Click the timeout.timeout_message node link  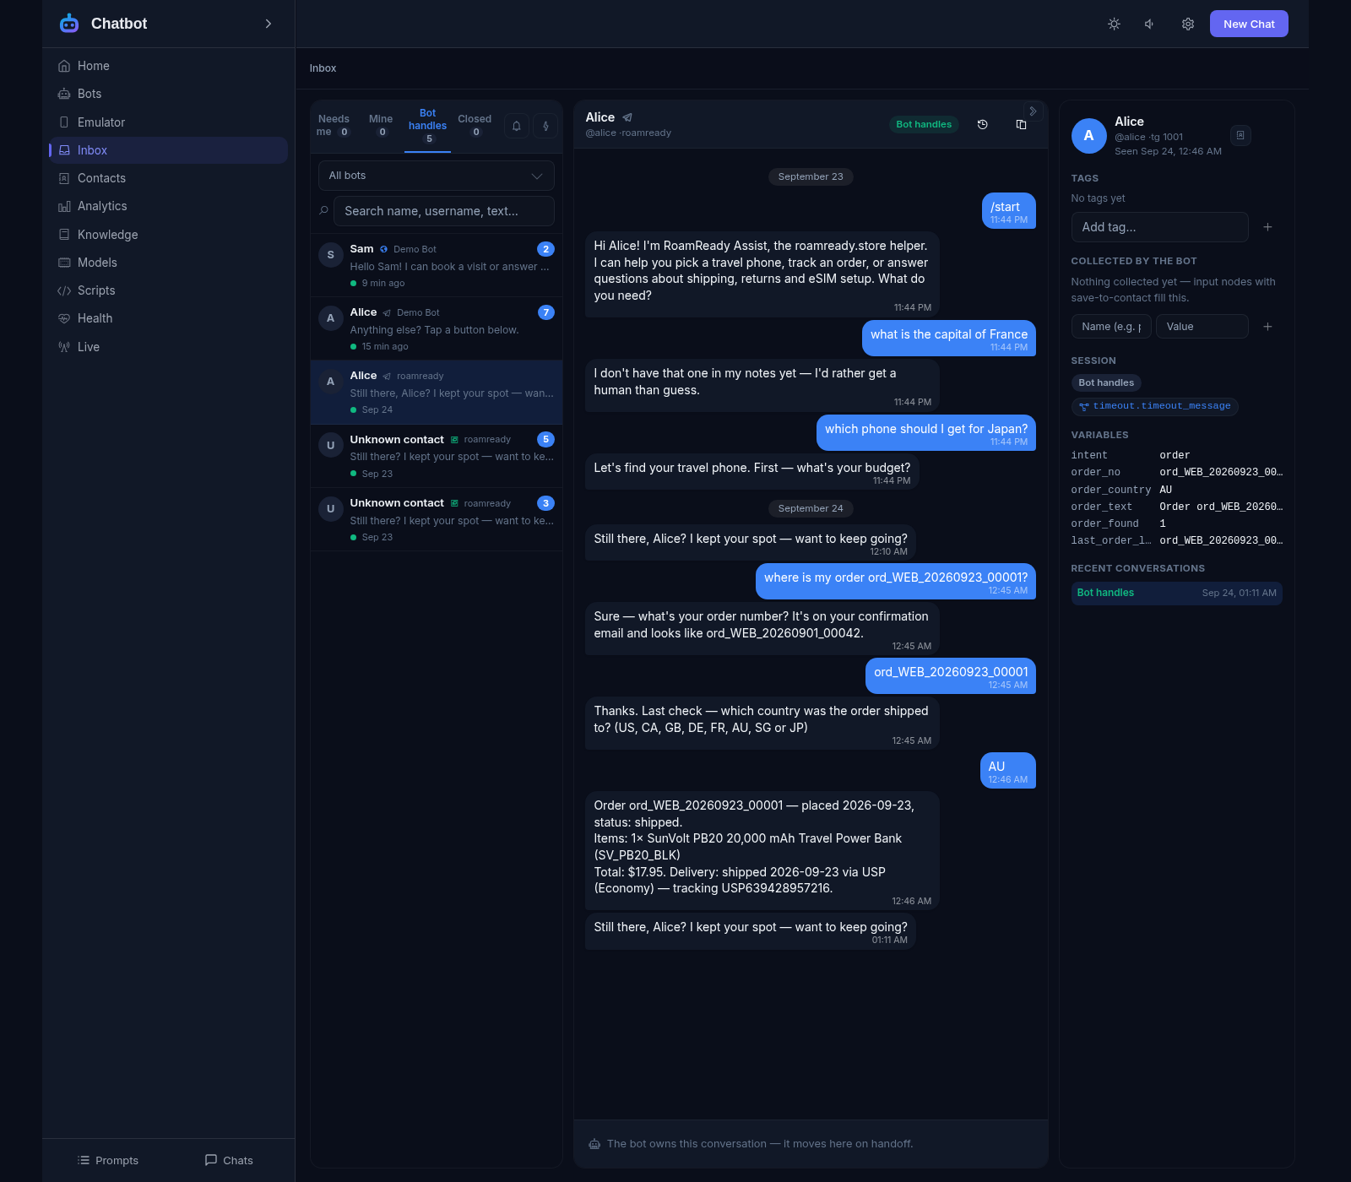point(1154,406)
